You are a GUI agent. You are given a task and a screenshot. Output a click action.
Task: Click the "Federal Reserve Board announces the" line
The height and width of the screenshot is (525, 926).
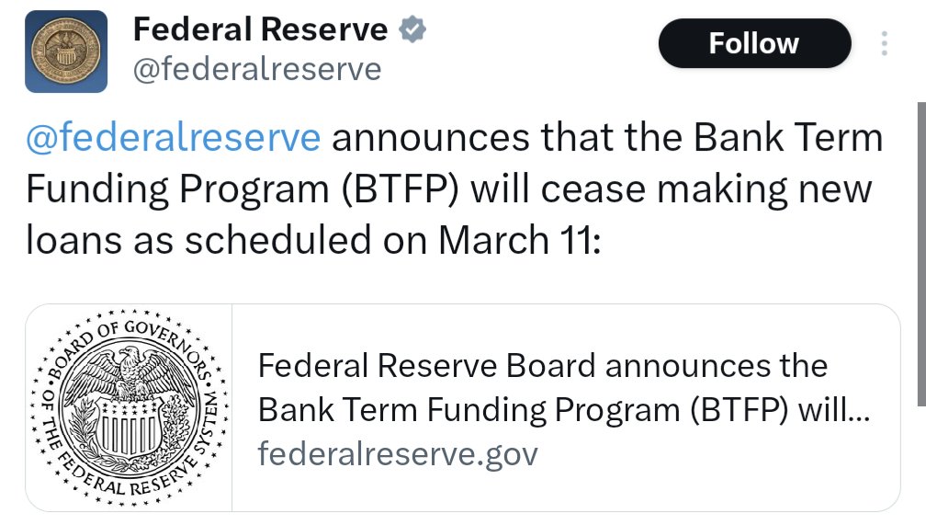(543, 366)
